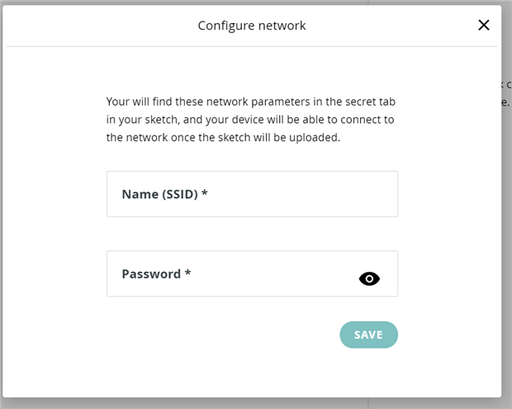
Task: Click the "Configure network" dialog title
Action: (252, 26)
